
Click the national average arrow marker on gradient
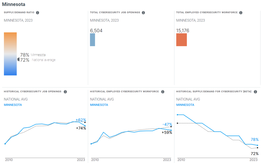18,60
